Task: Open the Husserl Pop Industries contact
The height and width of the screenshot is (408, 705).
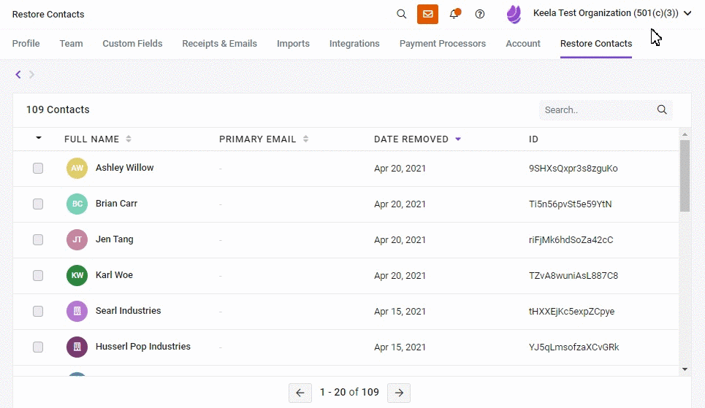Action: pos(143,347)
